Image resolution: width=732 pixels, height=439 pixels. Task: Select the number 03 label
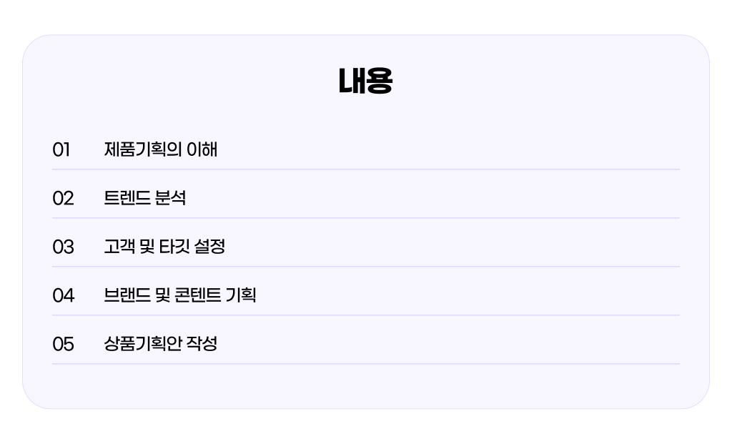[63, 247]
